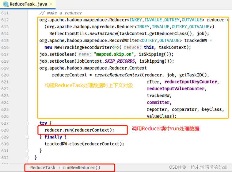
Task: Collapse the try block at line 627
Action: pyautogui.click(x=27, y=123)
